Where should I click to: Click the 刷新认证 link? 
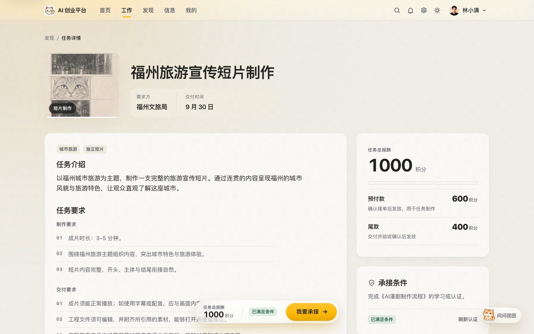coord(468,319)
